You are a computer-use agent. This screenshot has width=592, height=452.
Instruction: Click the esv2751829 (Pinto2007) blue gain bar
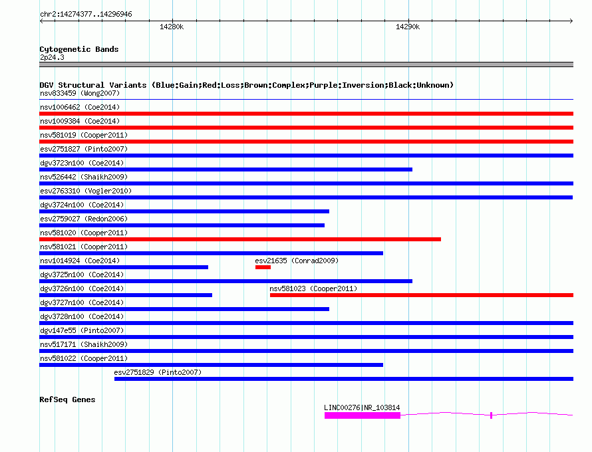[344, 379]
